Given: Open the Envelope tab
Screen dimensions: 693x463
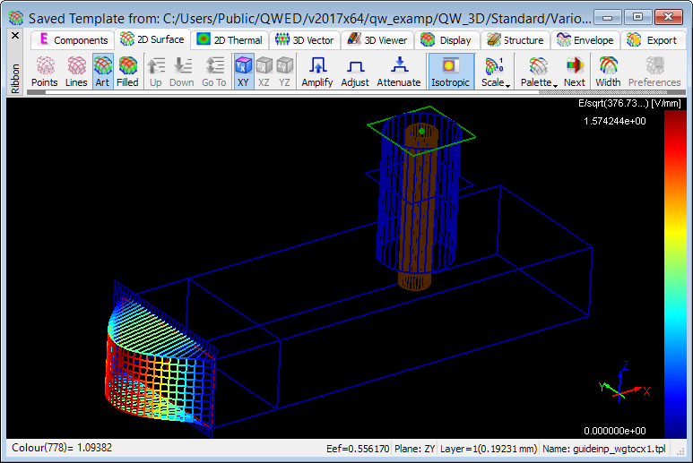Looking at the screenshot, I should click(x=585, y=40).
